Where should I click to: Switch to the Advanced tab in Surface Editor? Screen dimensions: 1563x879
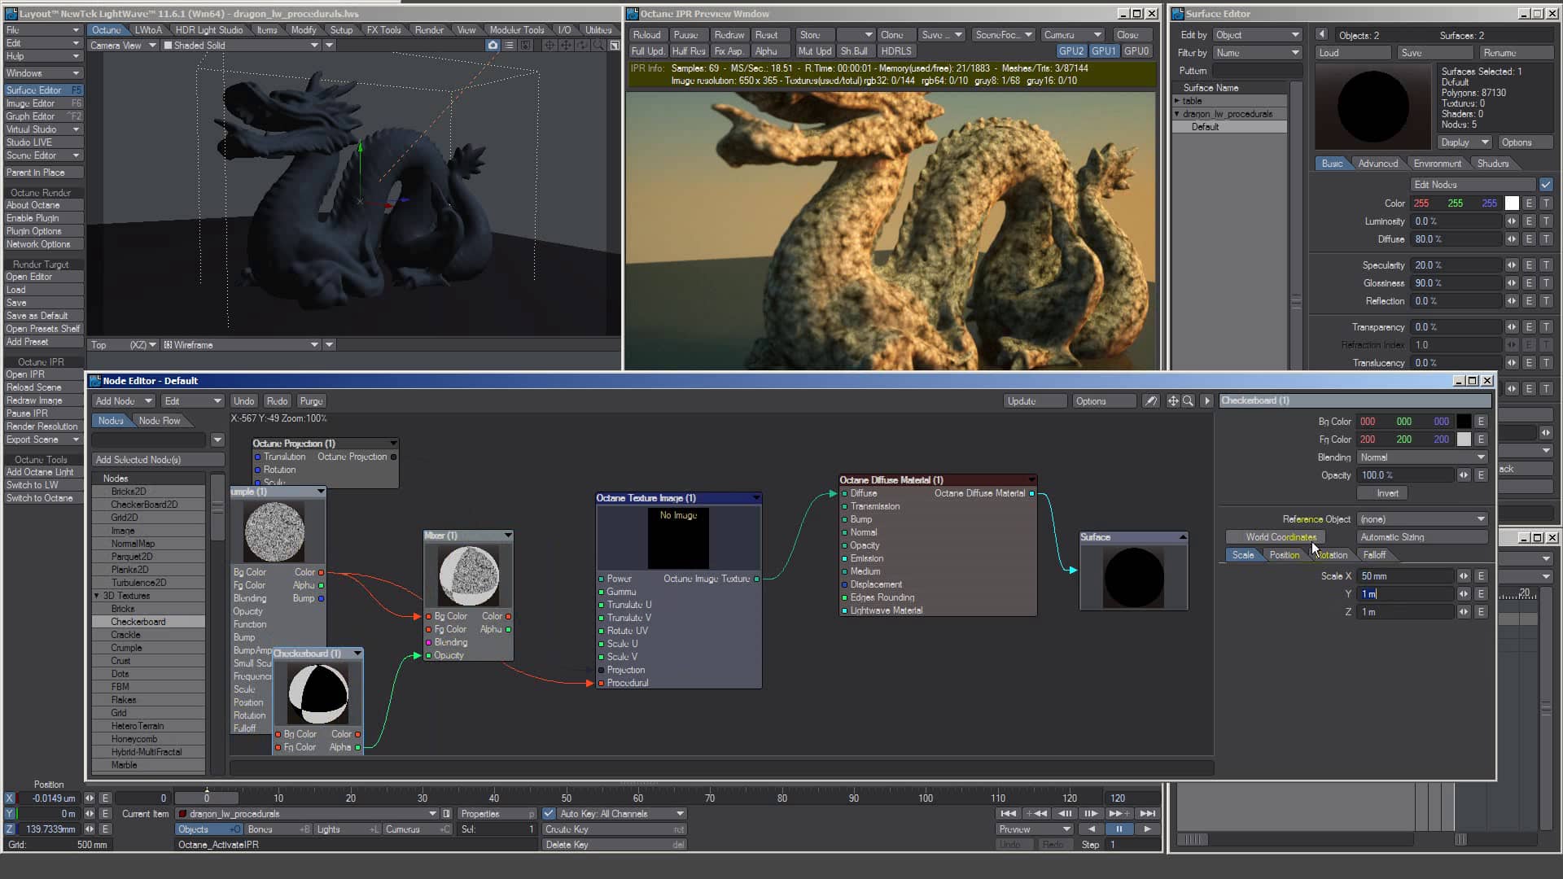click(x=1379, y=163)
